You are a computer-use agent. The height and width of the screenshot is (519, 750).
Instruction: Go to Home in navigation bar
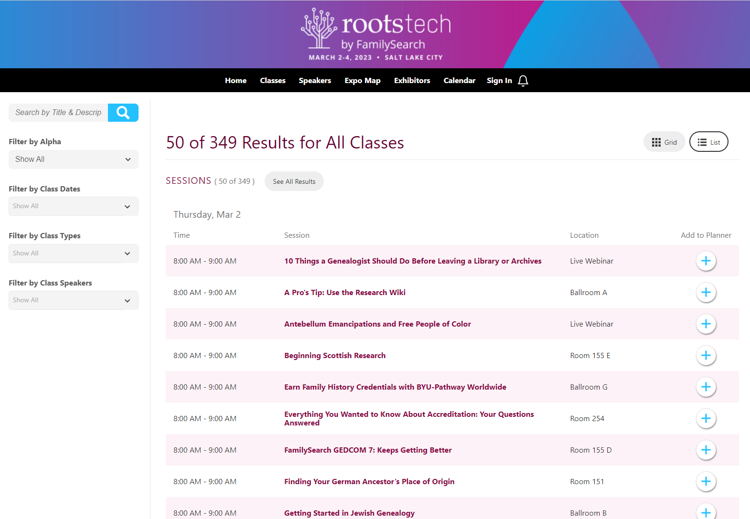236,81
